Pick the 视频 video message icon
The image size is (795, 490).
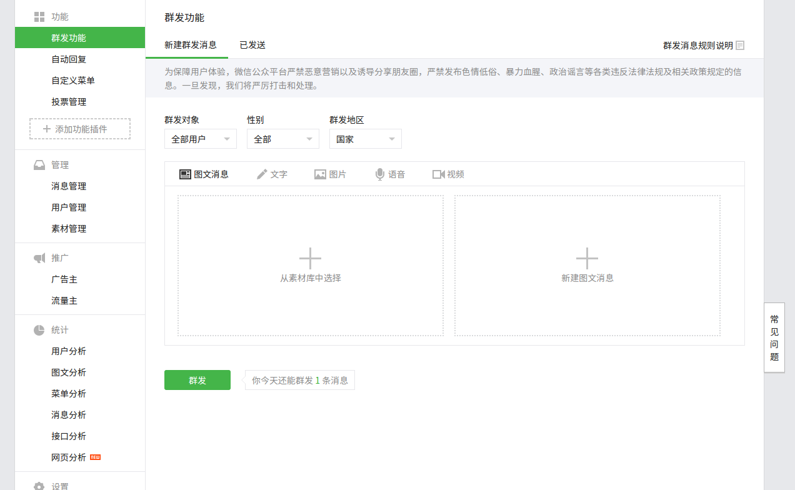point(438,174)
